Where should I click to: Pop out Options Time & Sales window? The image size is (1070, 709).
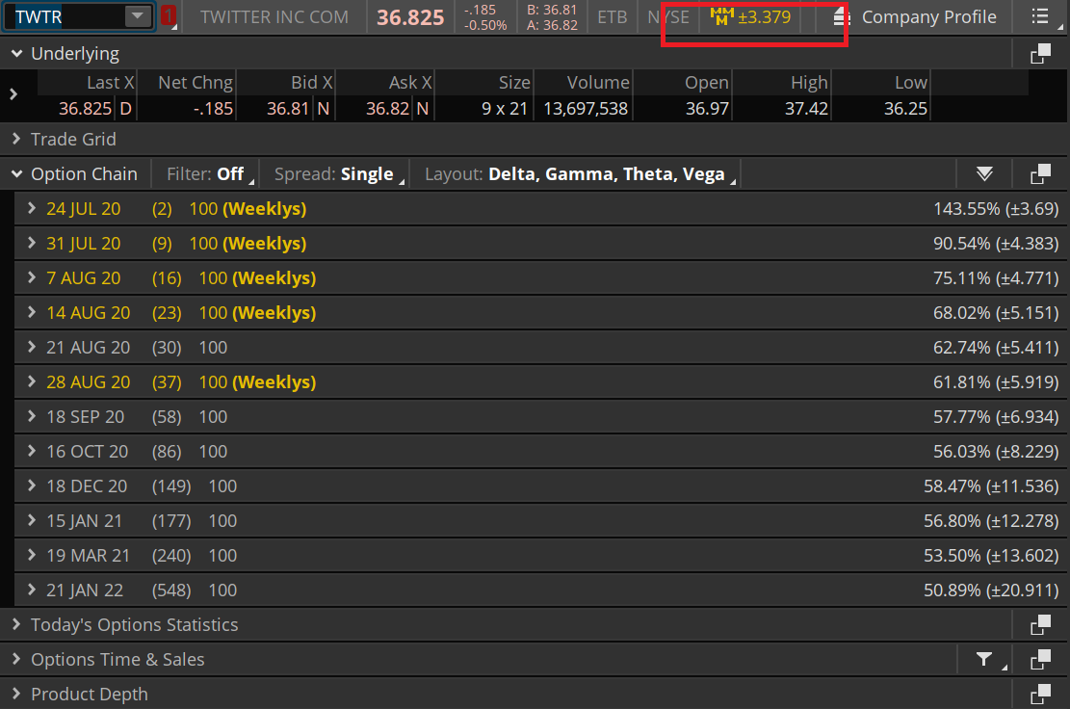(x=1041, y=659)
